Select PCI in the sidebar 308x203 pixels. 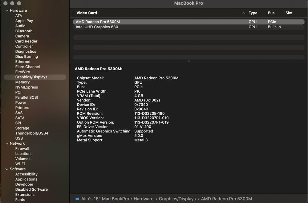coord(18,93)
